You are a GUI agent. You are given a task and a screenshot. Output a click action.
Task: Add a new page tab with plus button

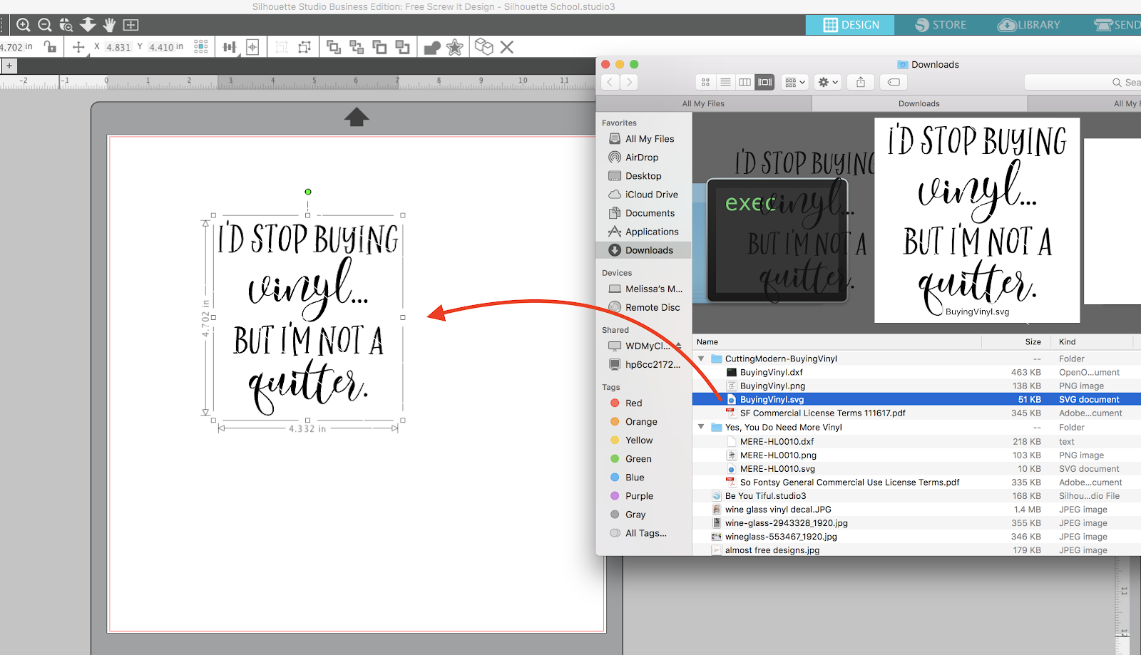[x=9, y=66]
